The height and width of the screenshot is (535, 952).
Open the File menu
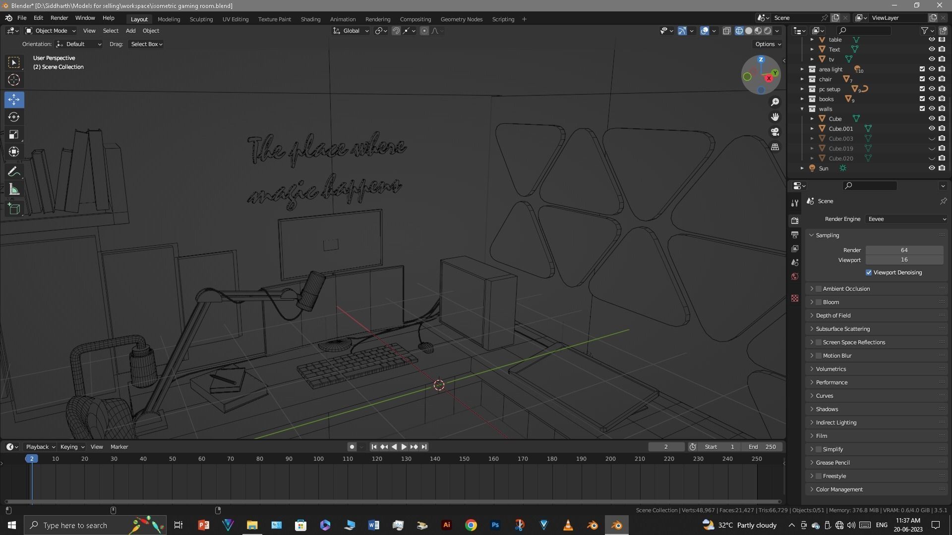[x=22, y=18]
